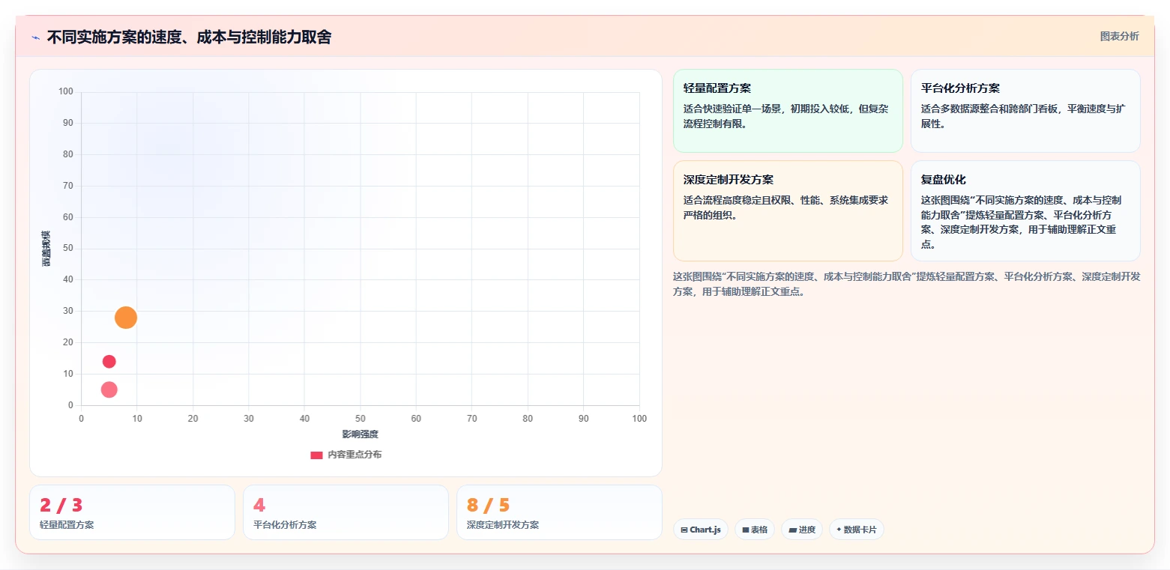
Task: Click the 2 / 3 轻量配置方案 stat card
Action: coord(132,512)
